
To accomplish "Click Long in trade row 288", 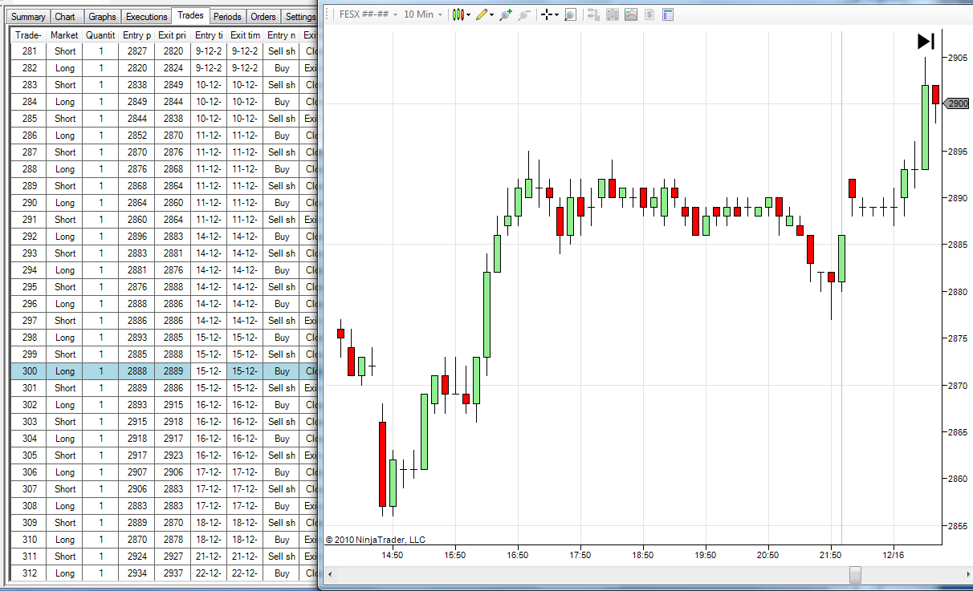I will [65, 169].
